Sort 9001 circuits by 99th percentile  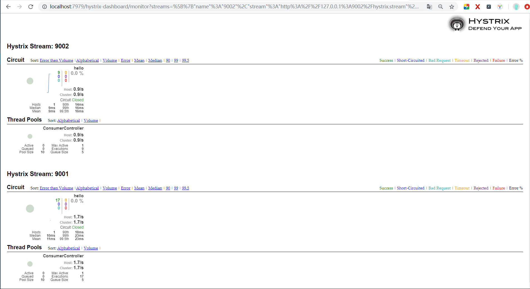click(176, 188)
